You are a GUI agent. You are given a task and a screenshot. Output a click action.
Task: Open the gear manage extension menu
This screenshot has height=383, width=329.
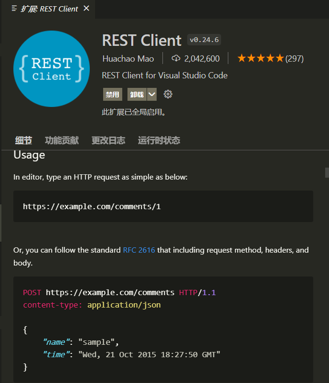[x=168, y=94]
